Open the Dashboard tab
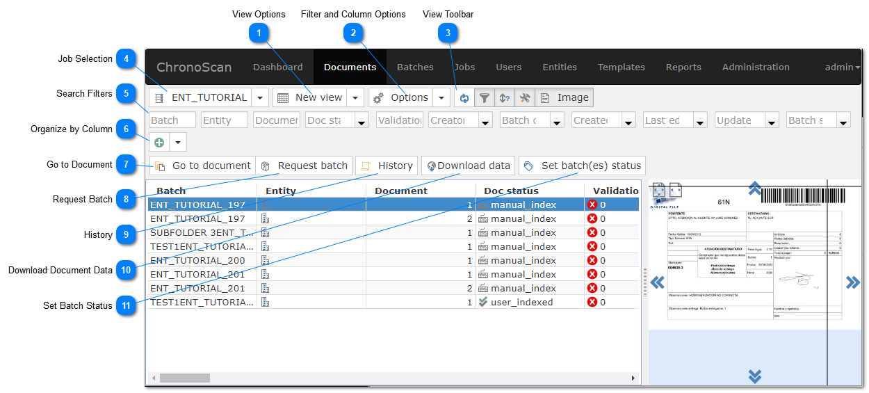The image size is (869, 393). coord(278,67)
